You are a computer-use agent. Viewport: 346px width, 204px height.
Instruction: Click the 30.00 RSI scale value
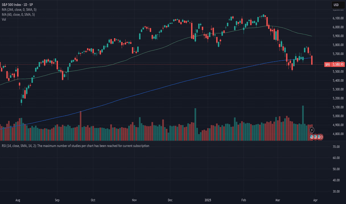point(336,191)
